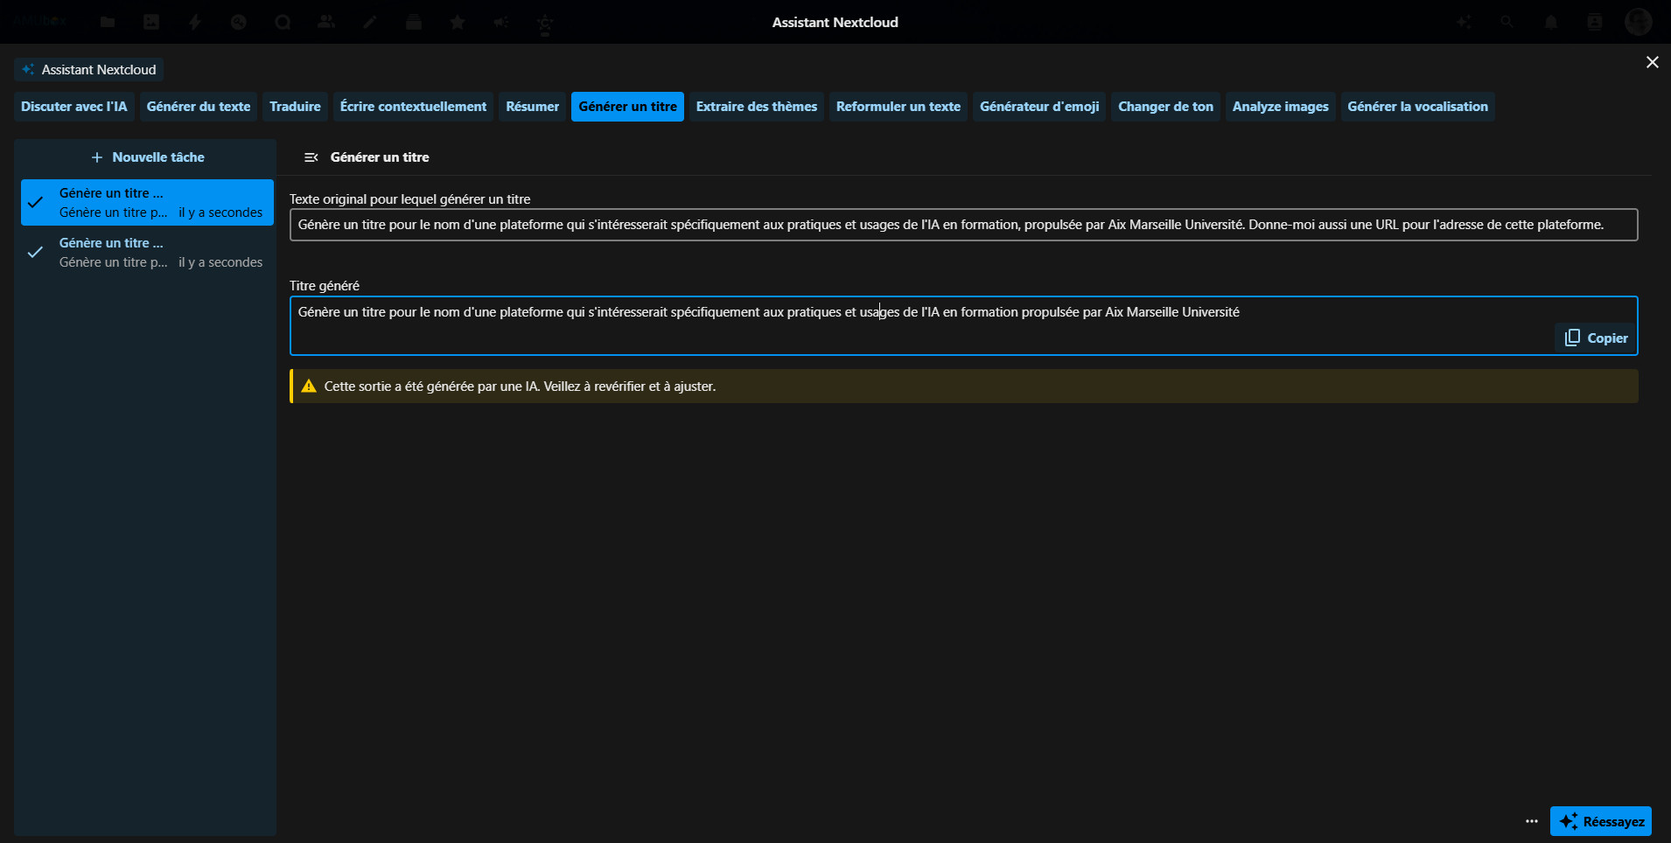
Task: Open the Photos icon in top bar
Action: (151, 22)
